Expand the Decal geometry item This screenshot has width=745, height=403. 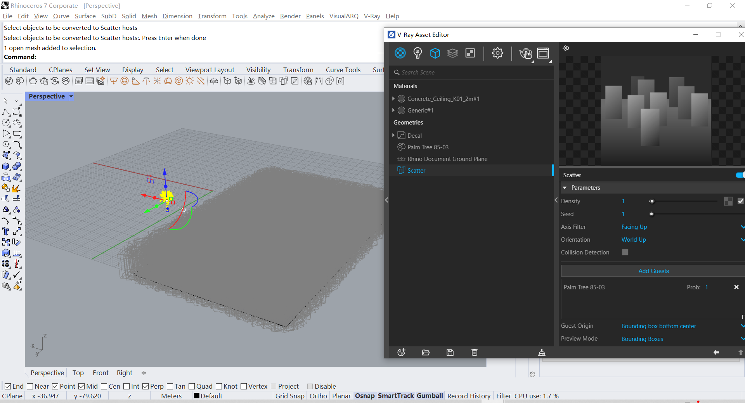pyautogui.click(x=393, y=135)
